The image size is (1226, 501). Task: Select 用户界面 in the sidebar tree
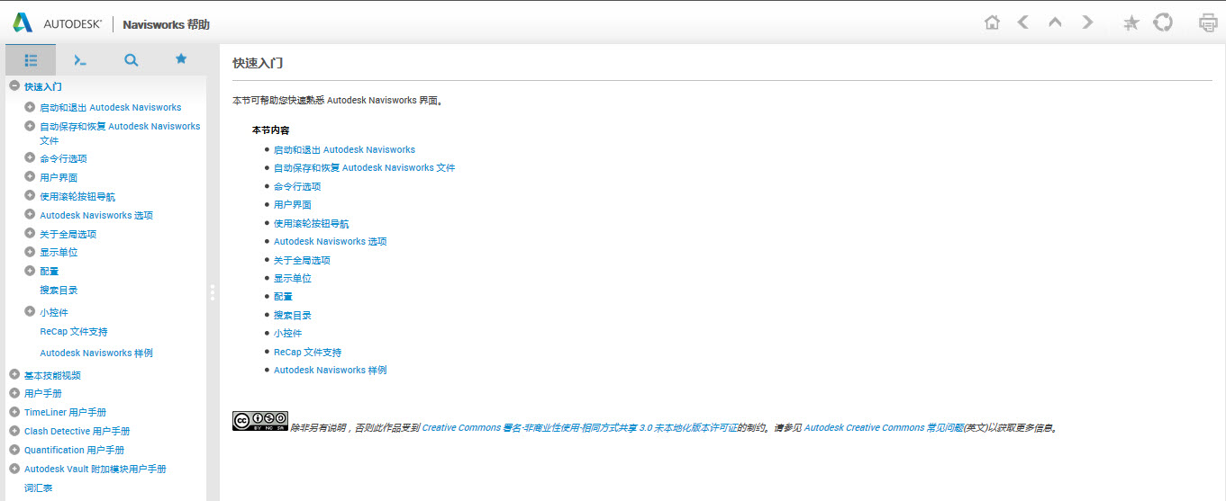(x=59, y=178)
